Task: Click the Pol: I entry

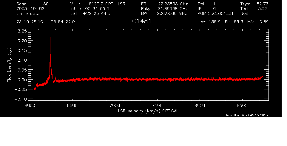Action: (x=206, y=4)
